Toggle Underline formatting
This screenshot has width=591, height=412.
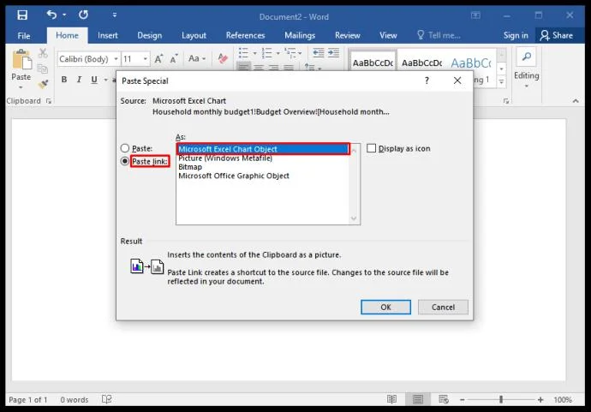[x=94, y=80]
